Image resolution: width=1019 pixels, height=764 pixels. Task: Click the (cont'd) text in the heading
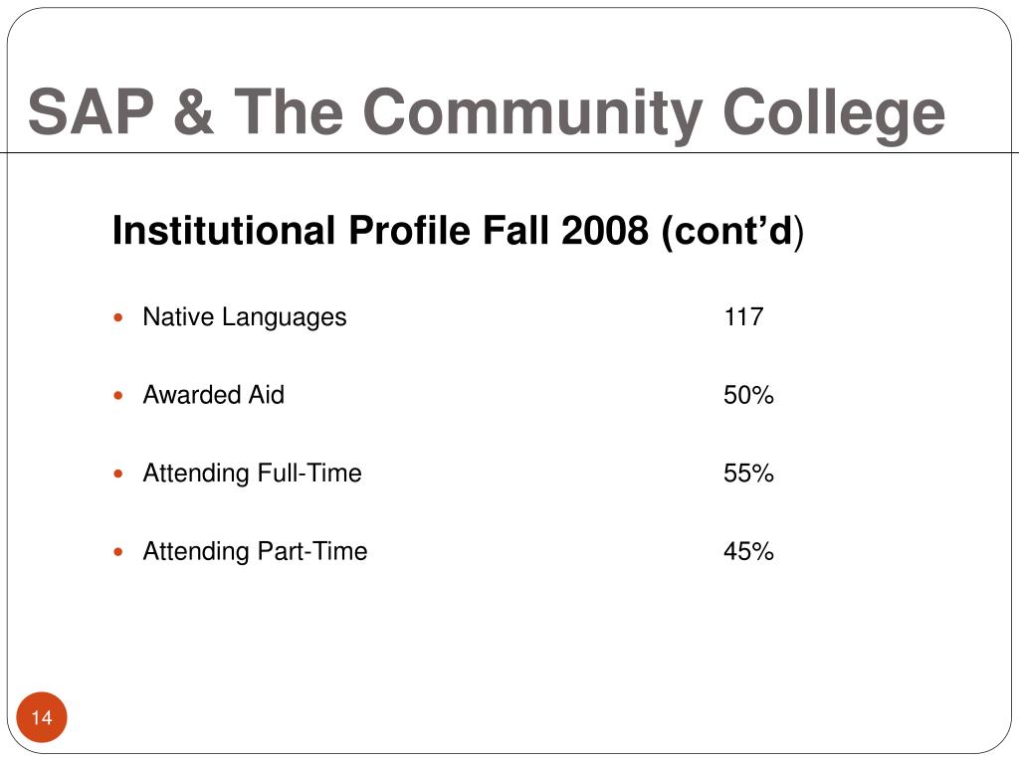click(x=732, y=231)
